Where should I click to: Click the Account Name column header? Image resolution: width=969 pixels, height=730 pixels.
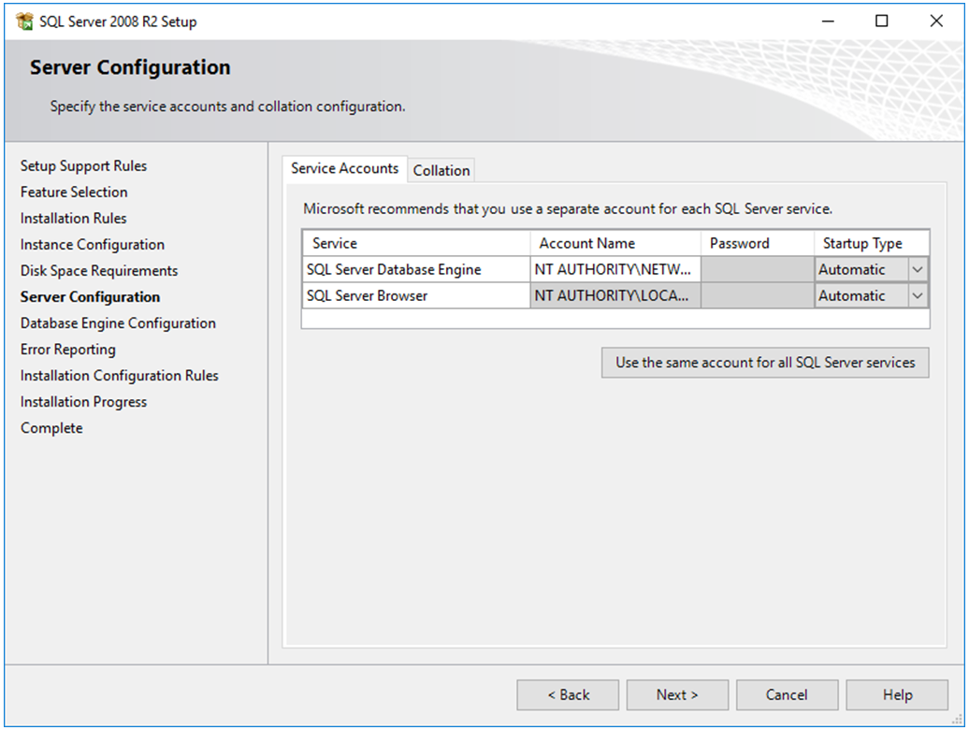(615, 243)
